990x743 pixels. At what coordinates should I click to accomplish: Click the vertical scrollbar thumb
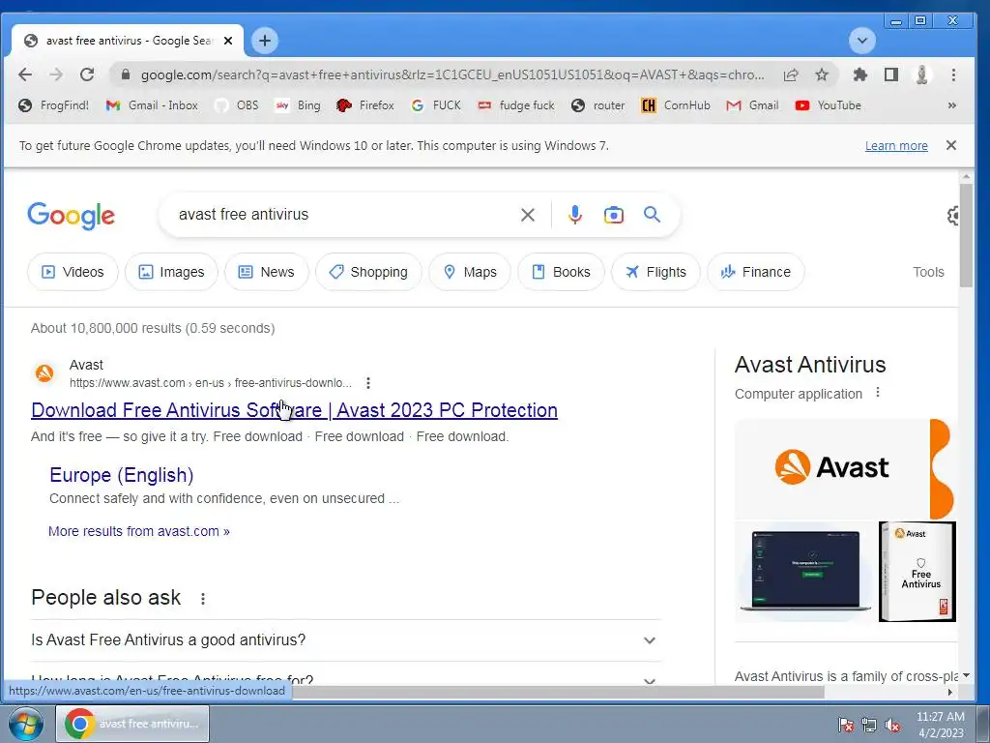pos(966,235)
